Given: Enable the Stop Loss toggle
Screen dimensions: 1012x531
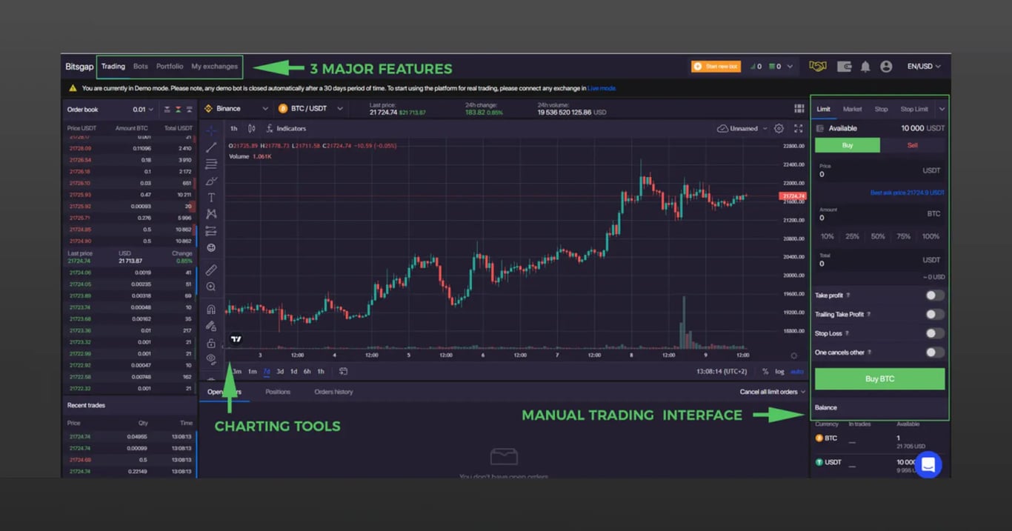Looking at the screenshot, I should (x=935, y=333).
